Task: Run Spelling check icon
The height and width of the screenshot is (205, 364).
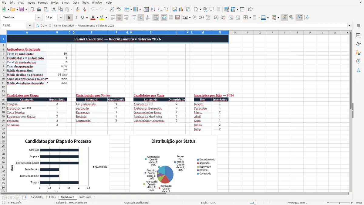Action: coord(119,9)
